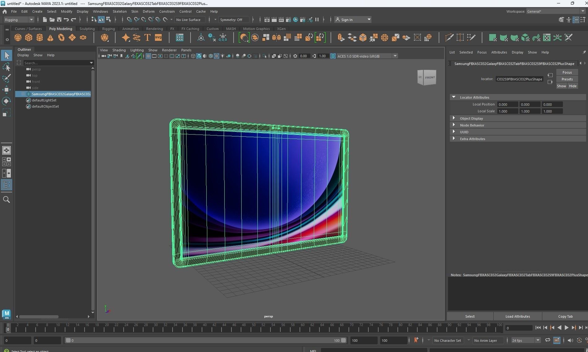Toggle wireframe on shaded viewport icon
This screenshot has width=588, height=352.
(211, 56)
